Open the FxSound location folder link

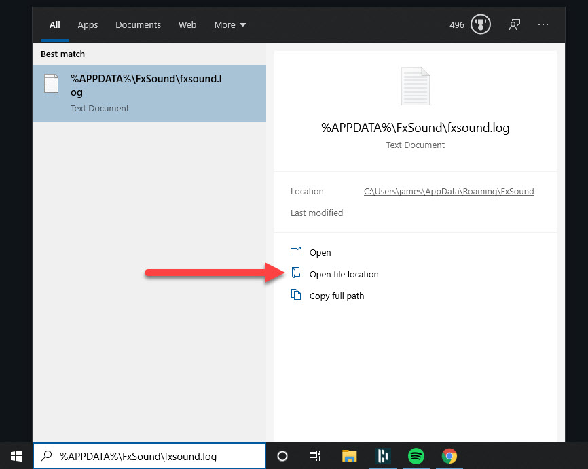click(448, 191)
